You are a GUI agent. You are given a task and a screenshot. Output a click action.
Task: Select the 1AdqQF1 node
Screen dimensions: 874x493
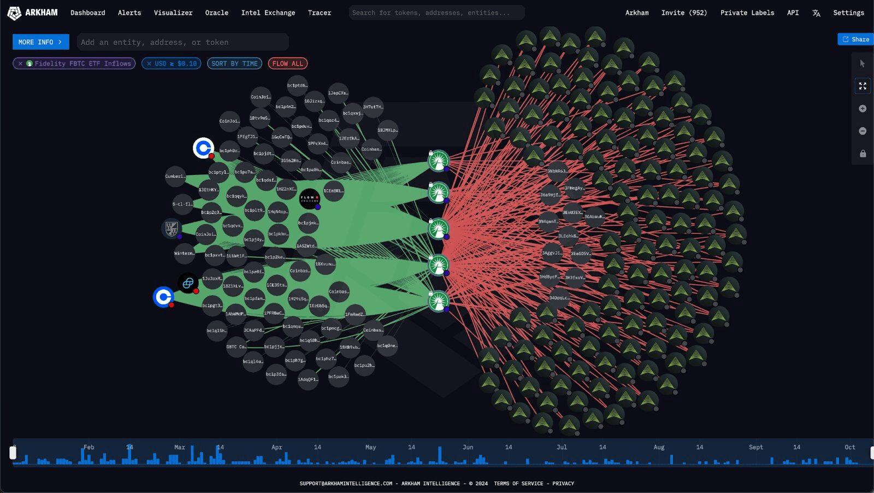tap(308, 379)
